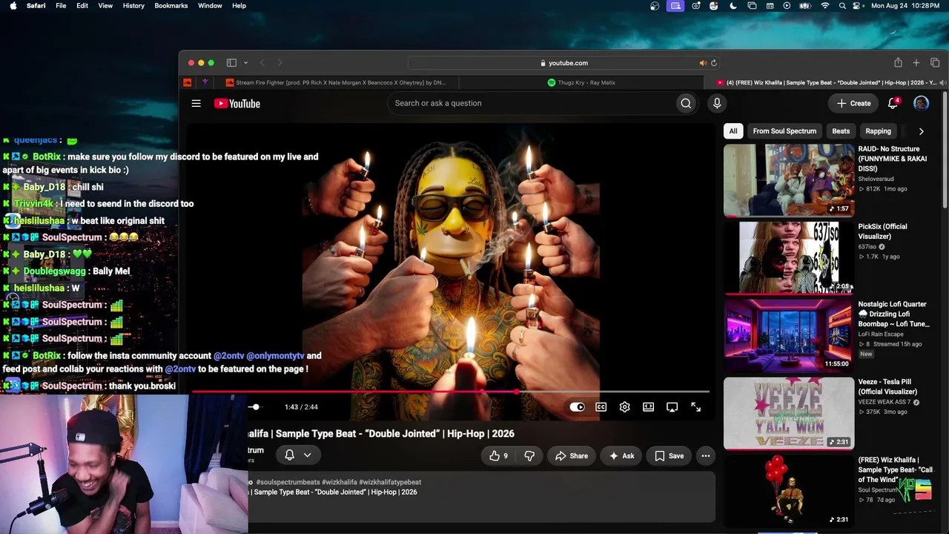Open the Apple menu
The width and height of the screenshot is (949, 534).
coord(13,6)
